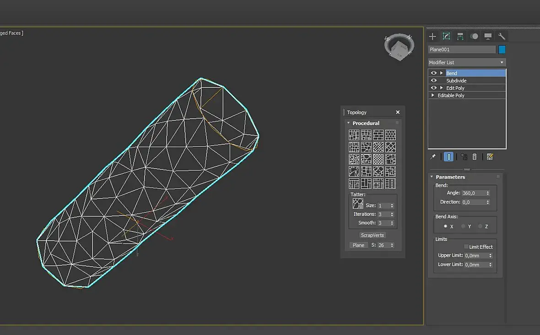Toggle visibility of the Subdivide modifier
Screen dimensions: 540x335
(x=433, y=80)
